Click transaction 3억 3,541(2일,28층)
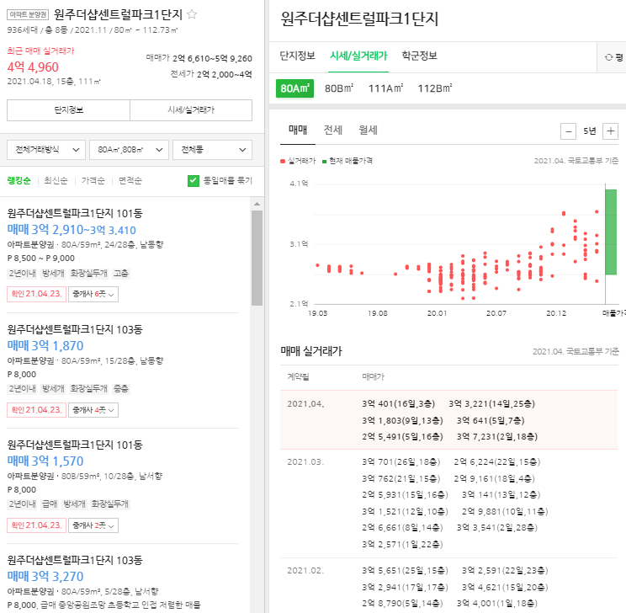This screenshot has height=613, width=626. pos(497,528)
